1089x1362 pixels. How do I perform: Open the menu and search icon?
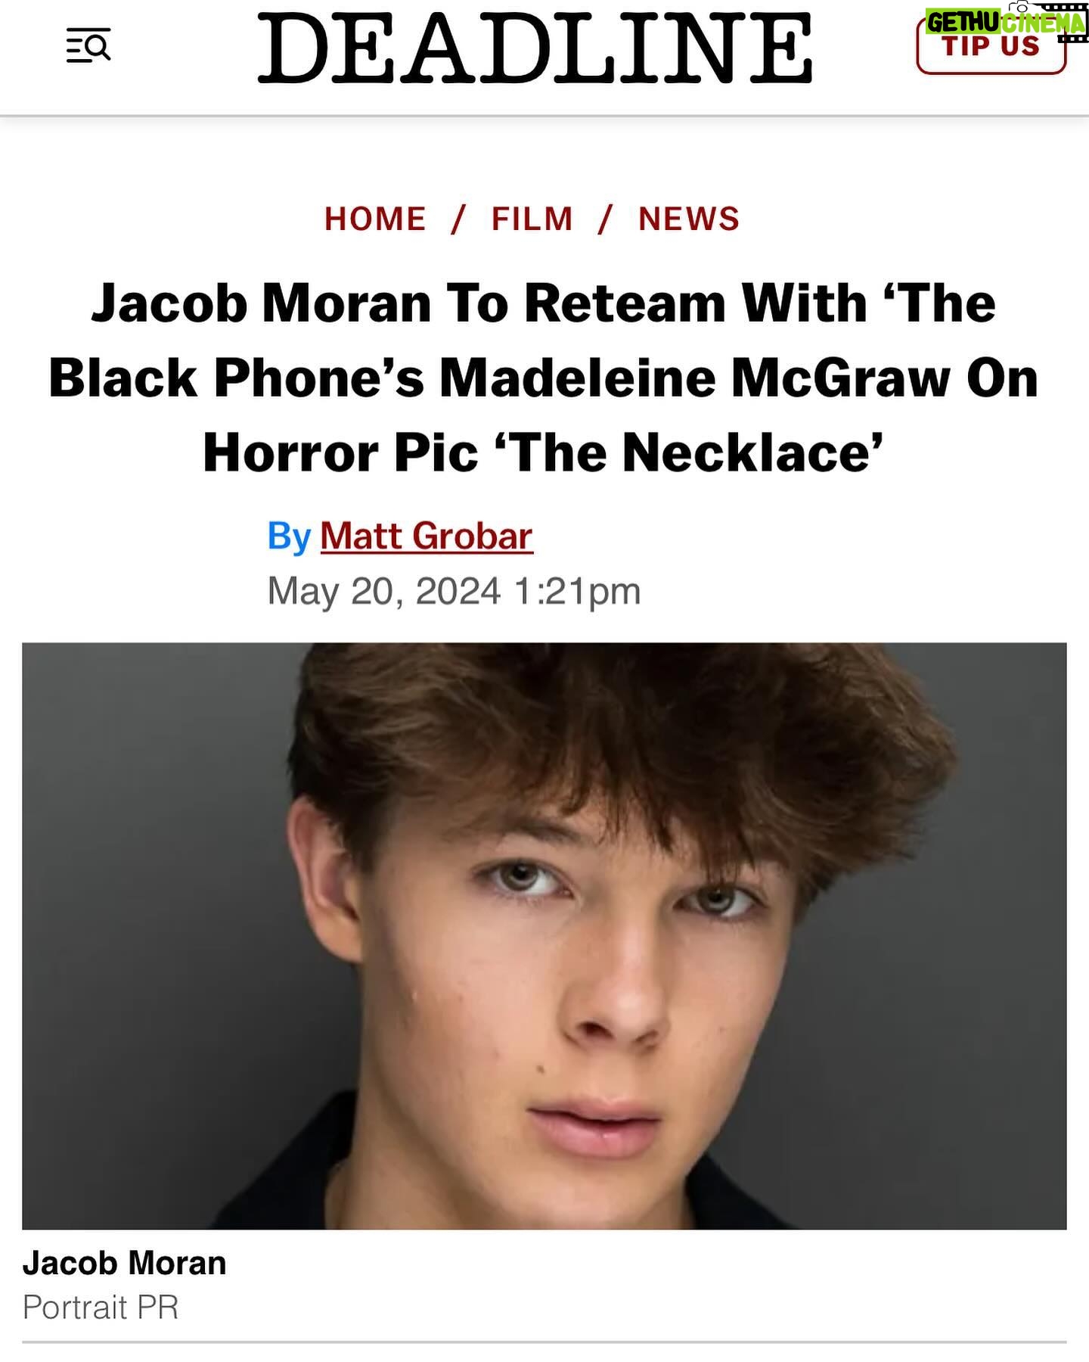pos(88,45)
